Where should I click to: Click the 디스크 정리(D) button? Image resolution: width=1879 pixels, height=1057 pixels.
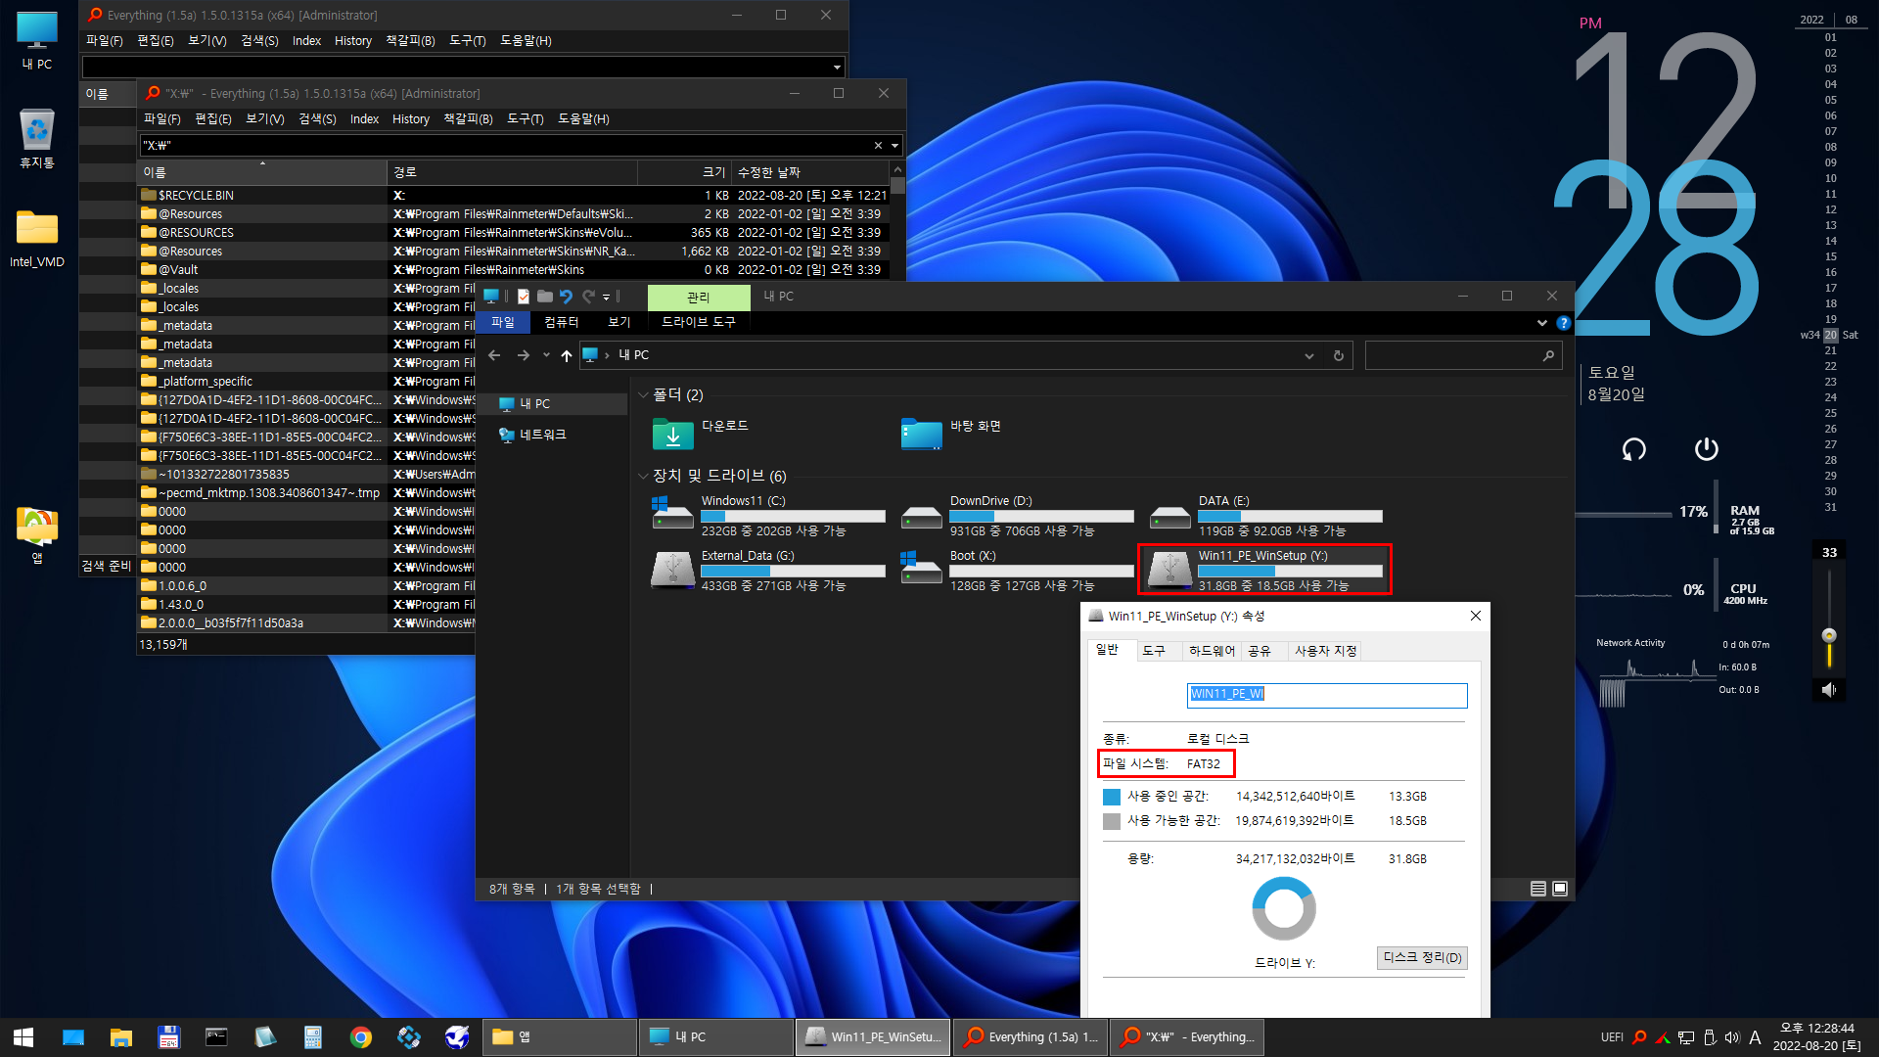(1422, 958)
